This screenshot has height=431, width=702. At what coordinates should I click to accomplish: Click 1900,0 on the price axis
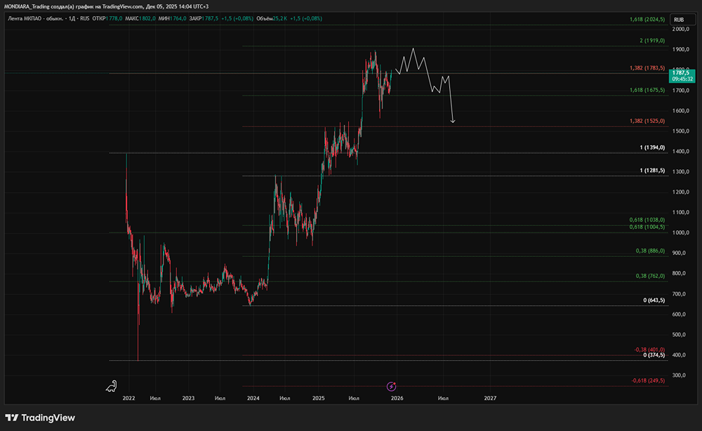click(680, 49)
